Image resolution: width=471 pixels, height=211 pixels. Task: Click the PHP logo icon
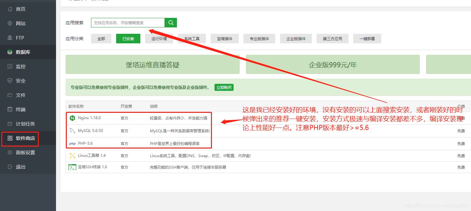(72, 143)
